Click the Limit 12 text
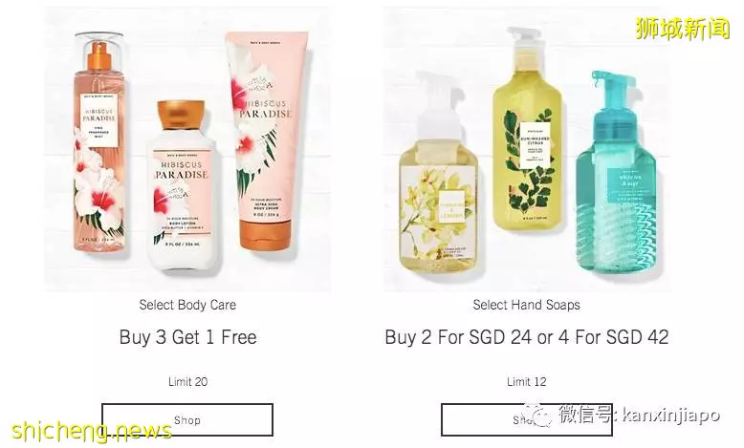Image resolution: width=744 pixels, height=448 pixels. coord(527,382)
